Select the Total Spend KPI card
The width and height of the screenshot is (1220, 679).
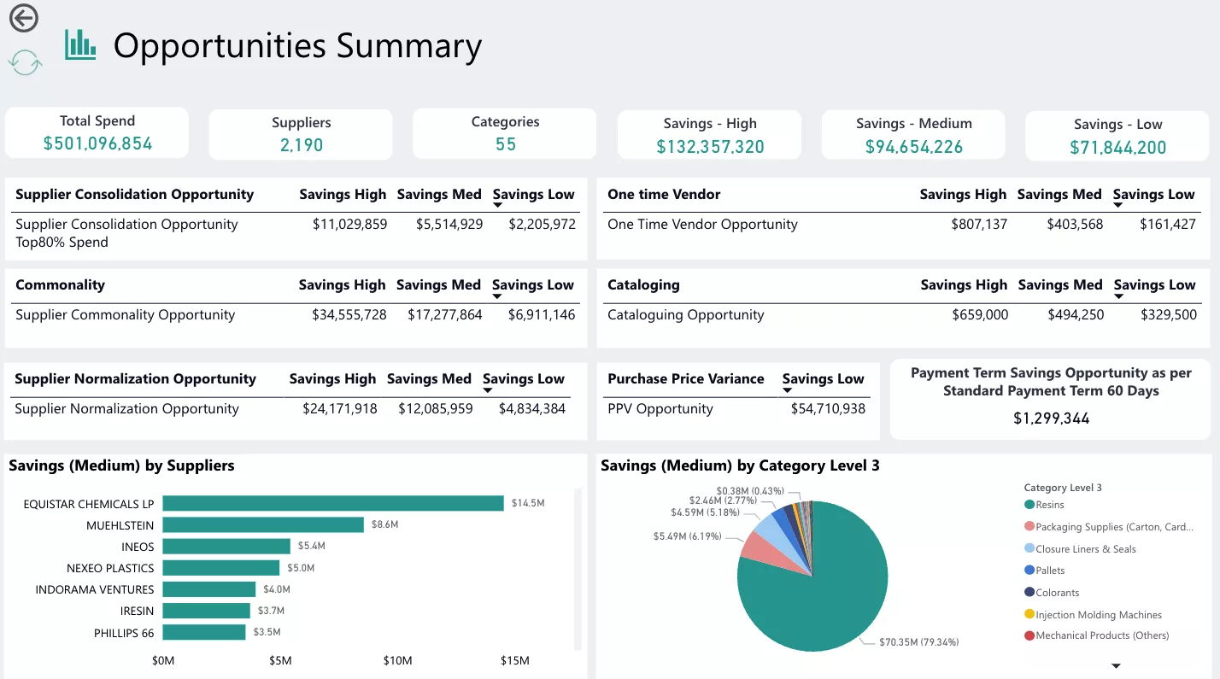click(97, 134)
